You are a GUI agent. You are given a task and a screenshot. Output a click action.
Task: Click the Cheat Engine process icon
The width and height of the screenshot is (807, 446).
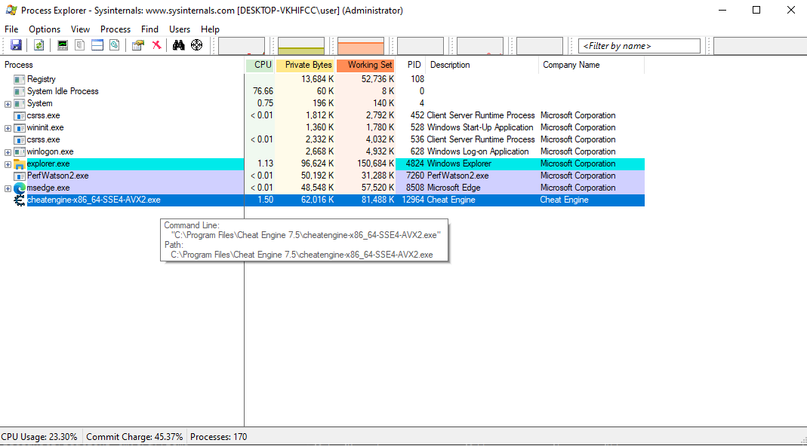pyautogui.click(x=20, y=200)
